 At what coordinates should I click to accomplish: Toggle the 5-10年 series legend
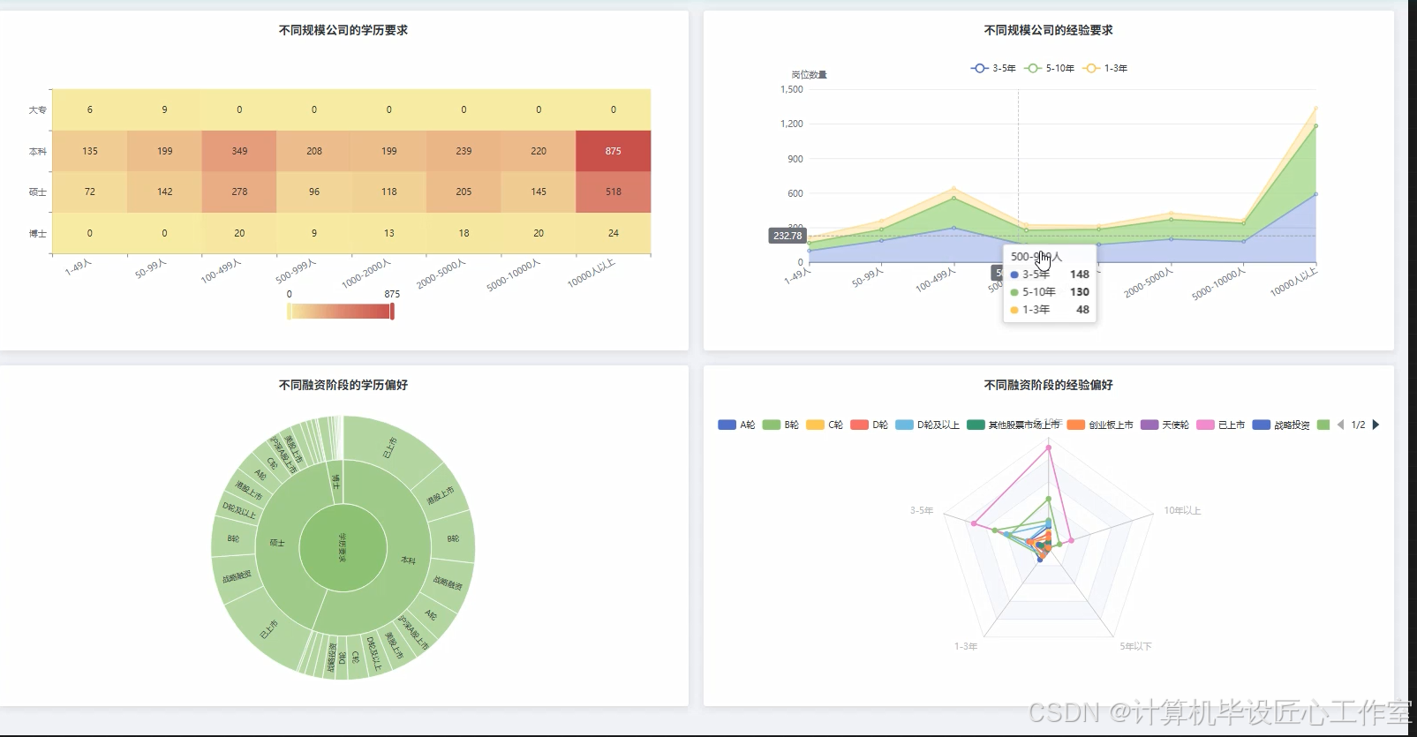pos(1050,68)
